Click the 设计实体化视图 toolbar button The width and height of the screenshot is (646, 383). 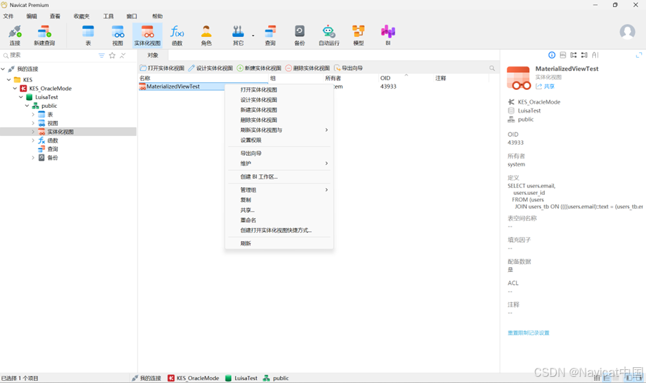pyautogui.click(x=210, y=68)
